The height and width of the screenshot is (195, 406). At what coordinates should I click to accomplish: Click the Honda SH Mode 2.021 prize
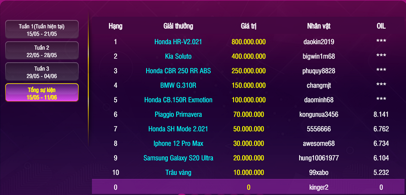tap(178, 129)
